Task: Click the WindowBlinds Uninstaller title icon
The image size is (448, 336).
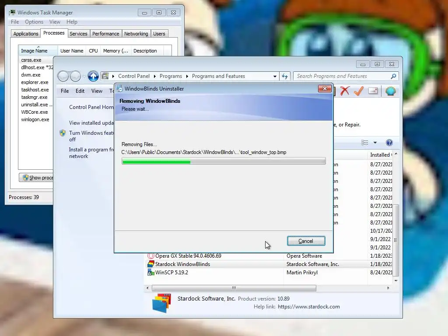Action: (119, 88)
